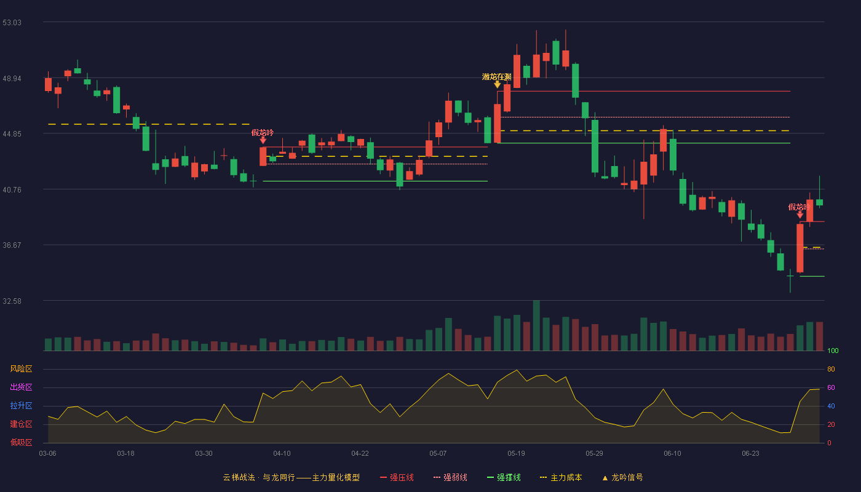Select the 风险区 zone label
The height and width of the screenshot is (492, 861).
pos(21,369)
